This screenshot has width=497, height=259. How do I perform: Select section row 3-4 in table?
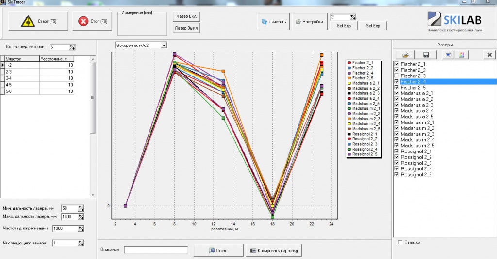click(37, 78)
